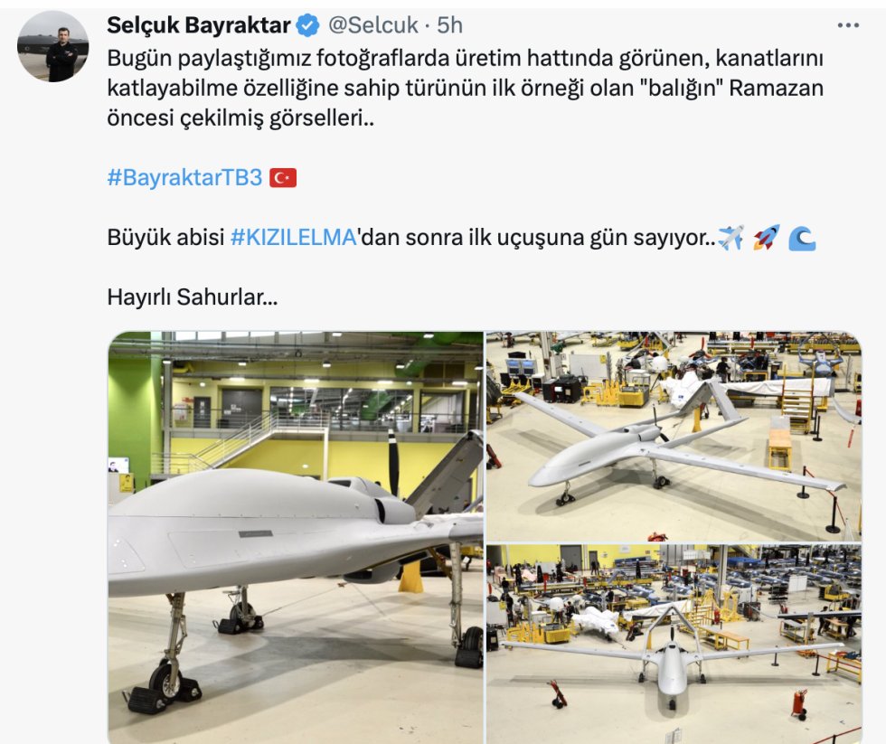Open the three-dot more options menu
The image size is (886, 744).
(x=848, y=25)
